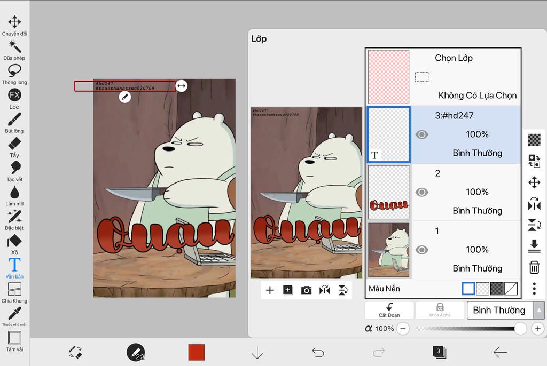Select layer 1 bear image
547x366 pixels.
[x=443, y=250]
